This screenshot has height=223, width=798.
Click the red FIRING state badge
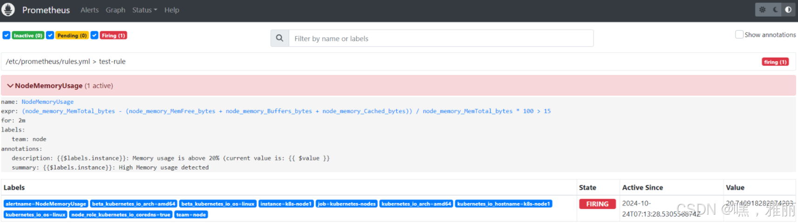tap(598, 204)
